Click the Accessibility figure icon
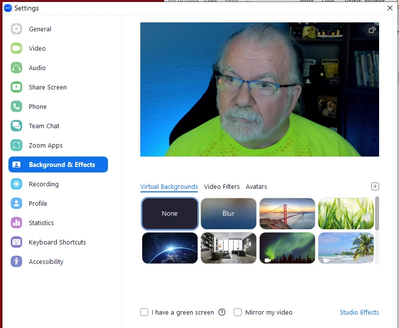Viewport: 399px width, 328px height. (16, 261)
